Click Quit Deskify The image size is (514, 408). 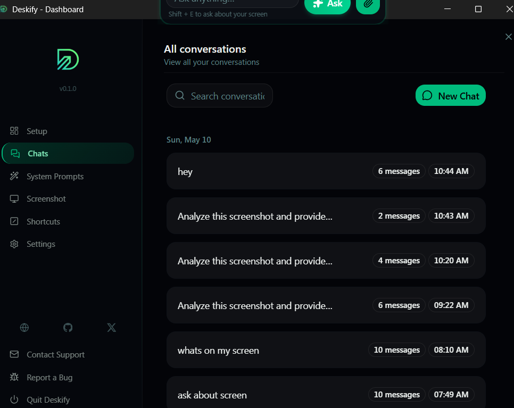click(x=48, y=400)
